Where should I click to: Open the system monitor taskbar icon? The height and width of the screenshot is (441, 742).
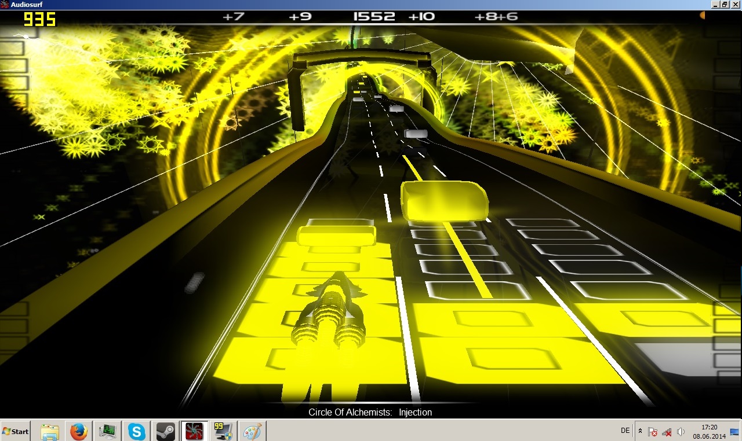pyautogui.click(x=107, y=431)
